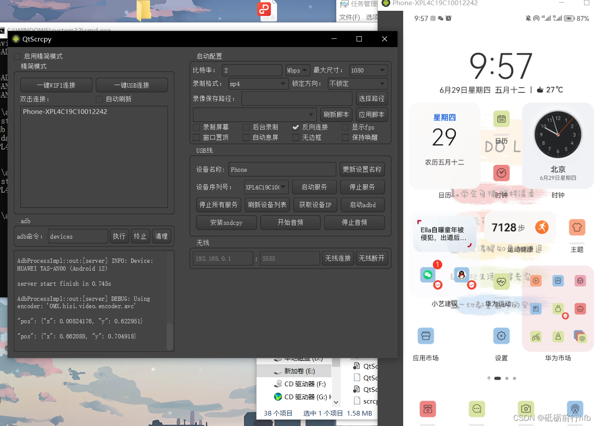Open the Mbps bitrate unit dropdown
597x426 pixels.
pos(297,70)
